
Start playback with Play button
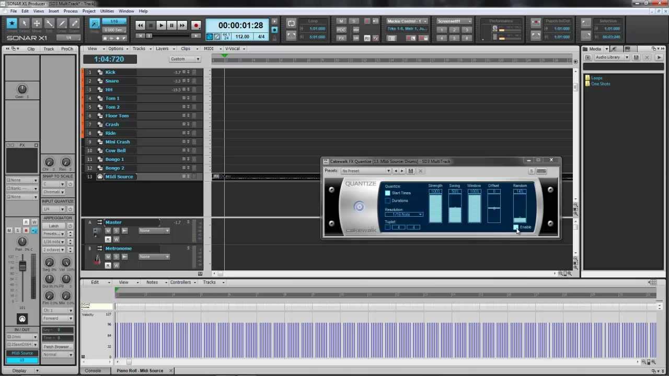[161, 25]
